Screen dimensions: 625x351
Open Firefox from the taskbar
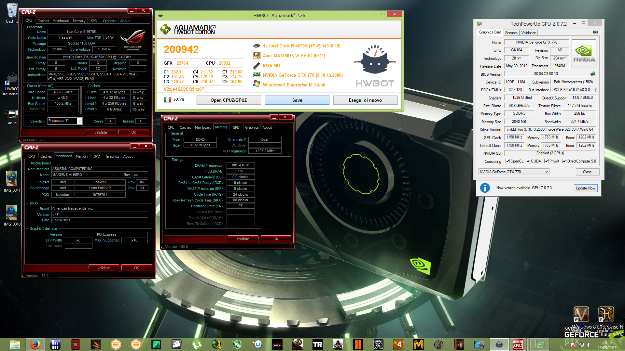(x=35, y=344)
